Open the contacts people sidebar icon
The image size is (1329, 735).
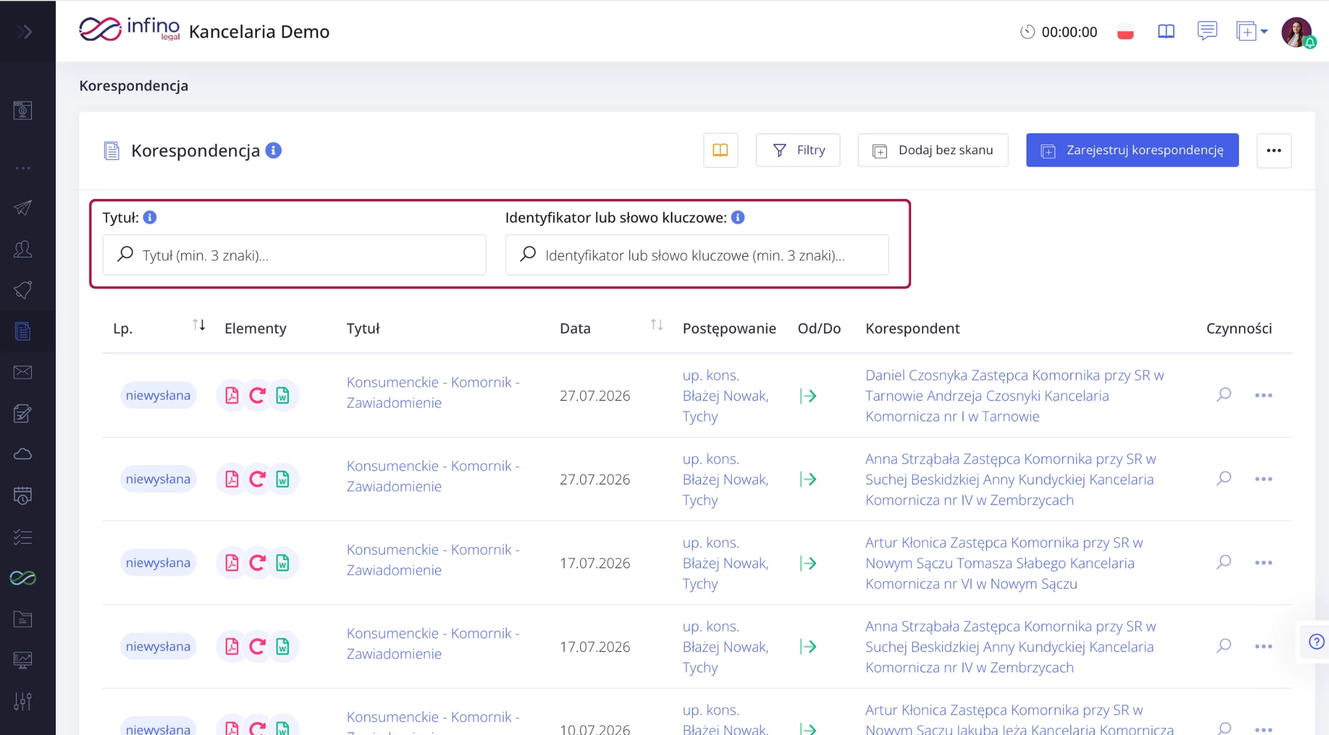click(x=23, y=249)
